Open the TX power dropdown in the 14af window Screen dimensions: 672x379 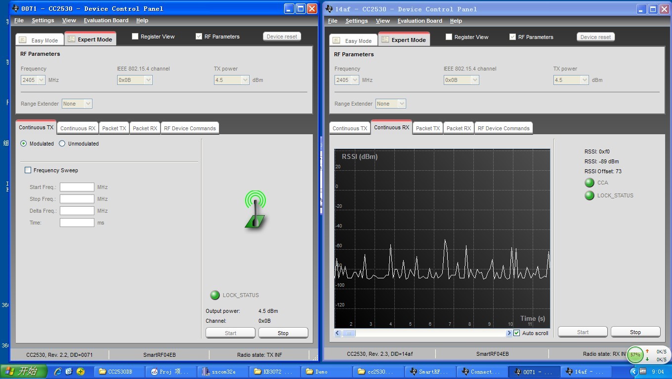pyautogui.click(x=571, y=80)
